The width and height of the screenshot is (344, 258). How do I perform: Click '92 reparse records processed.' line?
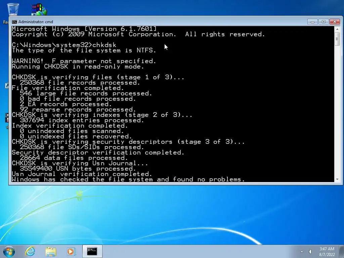click(78, 110)
